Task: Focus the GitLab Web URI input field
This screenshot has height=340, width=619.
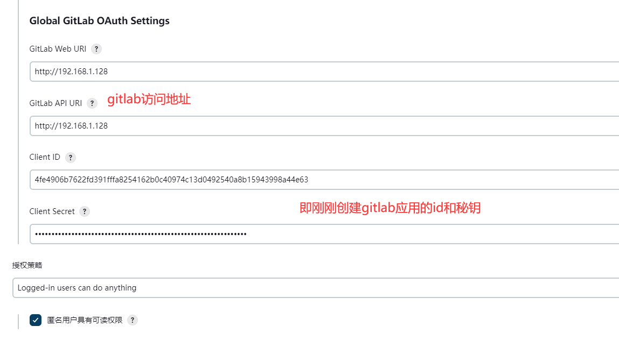Action: [324, 72]
